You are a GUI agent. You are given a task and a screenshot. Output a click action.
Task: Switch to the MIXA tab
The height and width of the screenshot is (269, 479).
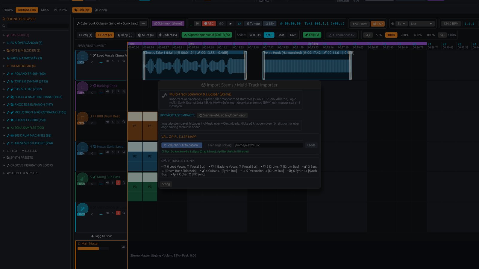[45, 10]
